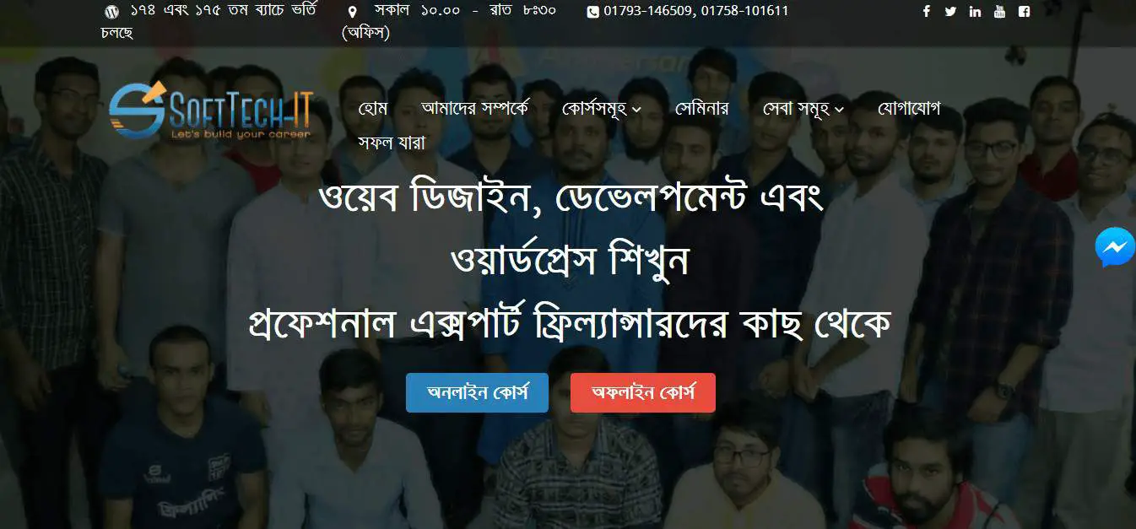Click the phone icon beside the contact numbers
The height and width of the screenshot is (529, 1136).
592,12
